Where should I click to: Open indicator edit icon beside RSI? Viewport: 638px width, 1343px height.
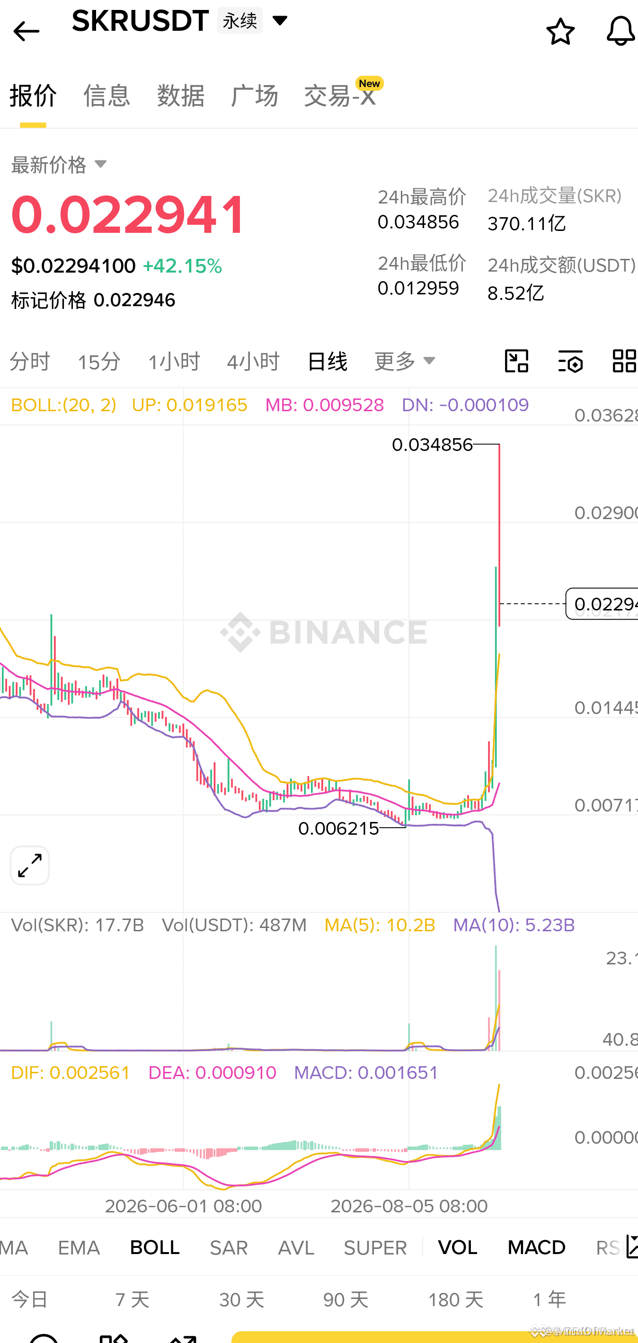click(631, 1247)
